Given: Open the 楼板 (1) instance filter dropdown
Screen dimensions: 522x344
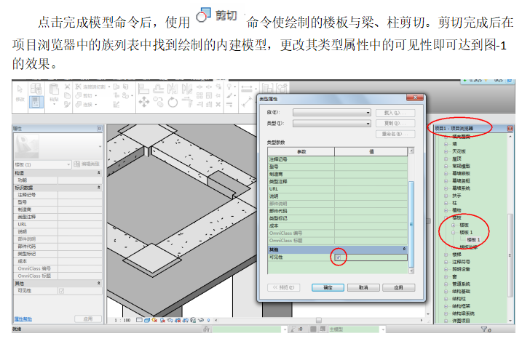Looking at the screenshot, I should tap(68, 164).
